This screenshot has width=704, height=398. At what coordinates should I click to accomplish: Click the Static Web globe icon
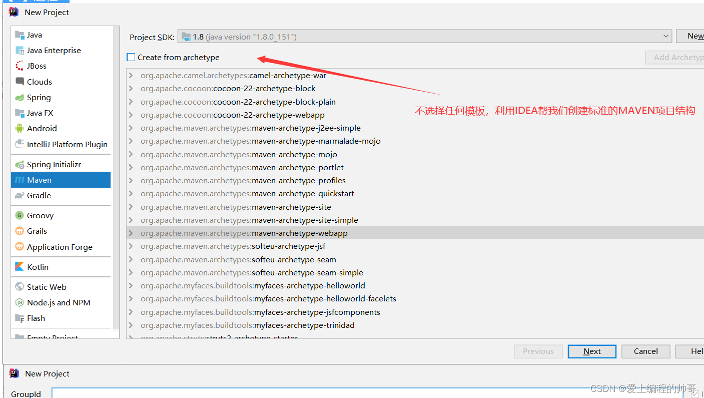click(20, 287)
